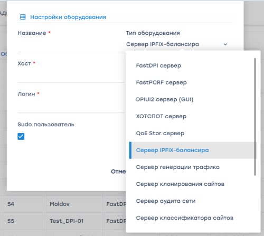Pick Сервер аудита сети option
Viewport: 264px width, 236px height.
tap(193, 201)
